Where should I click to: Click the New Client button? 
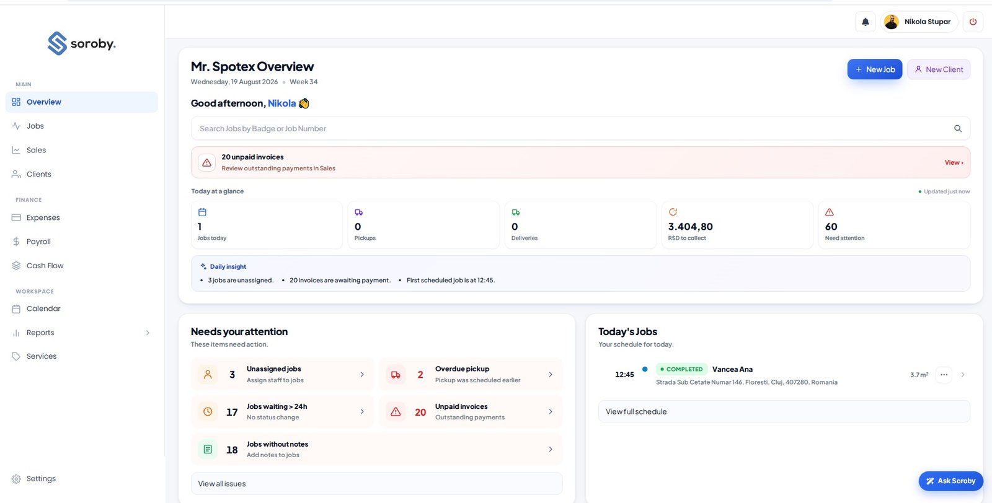click(x=939, y=69)
